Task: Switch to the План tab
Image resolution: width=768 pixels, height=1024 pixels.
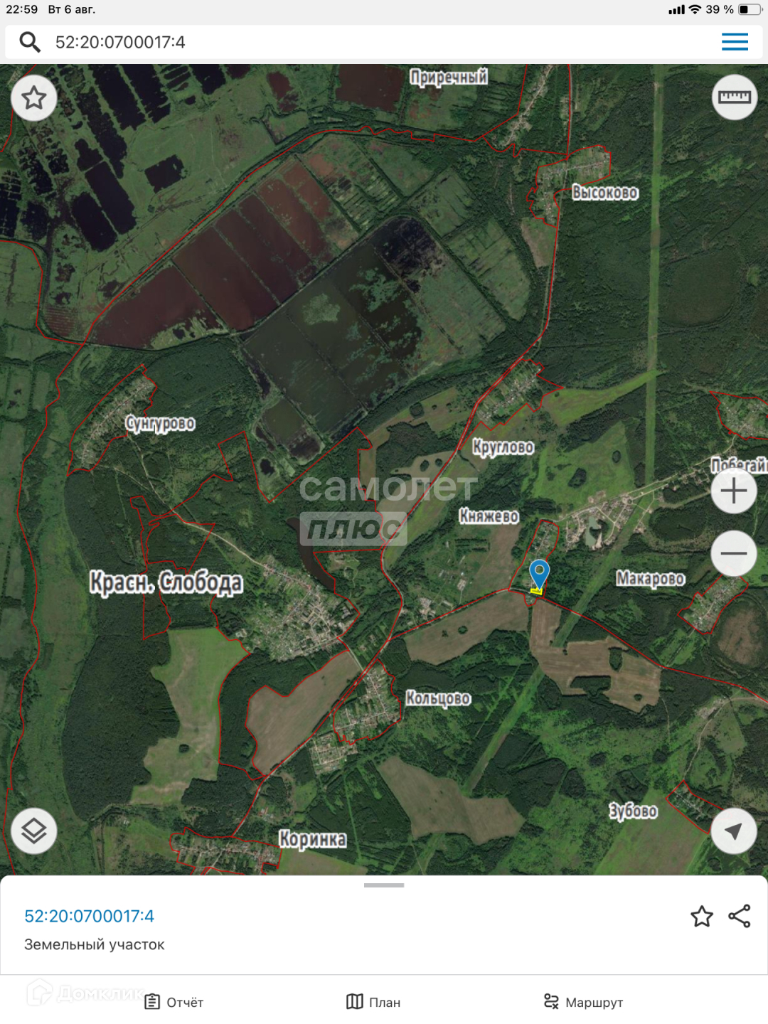Action: click(373, 1002)
